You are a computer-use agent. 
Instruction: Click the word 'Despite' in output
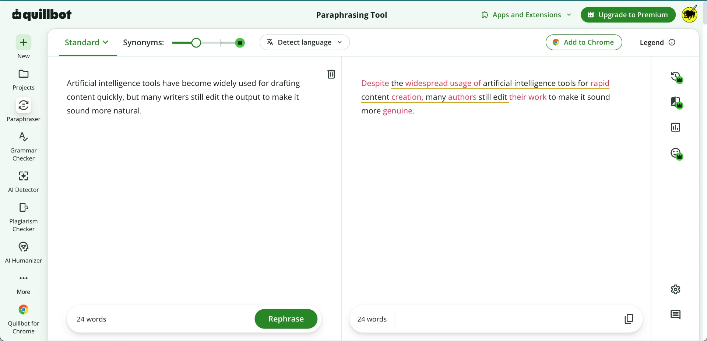[375, 84]
